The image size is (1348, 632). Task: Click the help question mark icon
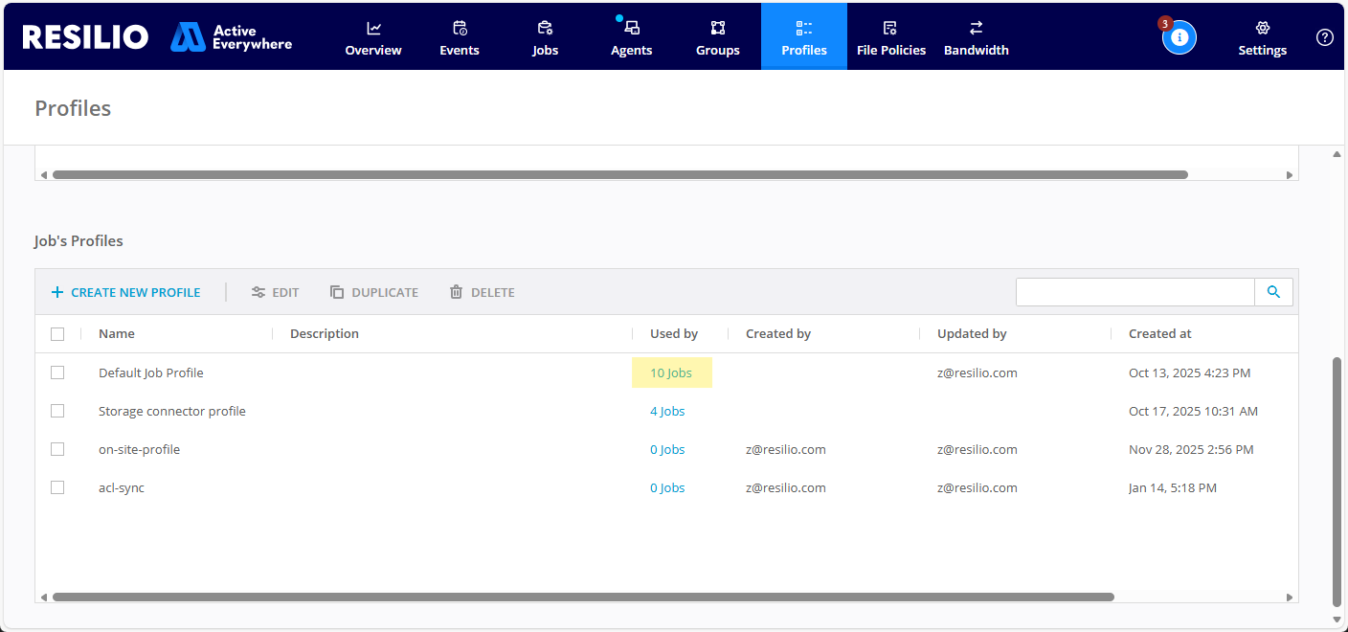pyautogui.click(x=1324, y=37)
